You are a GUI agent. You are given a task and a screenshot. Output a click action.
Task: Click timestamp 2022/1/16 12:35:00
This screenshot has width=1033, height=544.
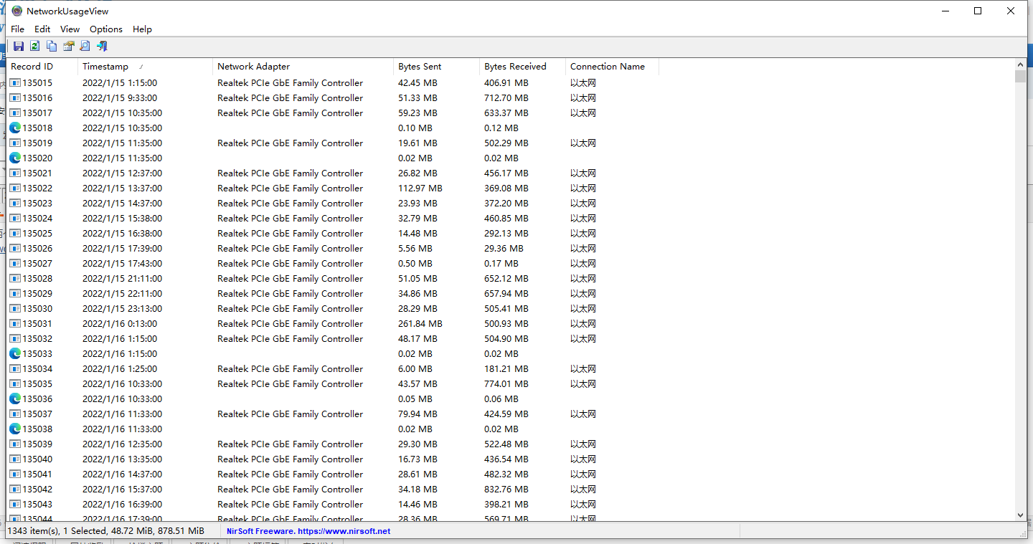click(x=122, y=444)
